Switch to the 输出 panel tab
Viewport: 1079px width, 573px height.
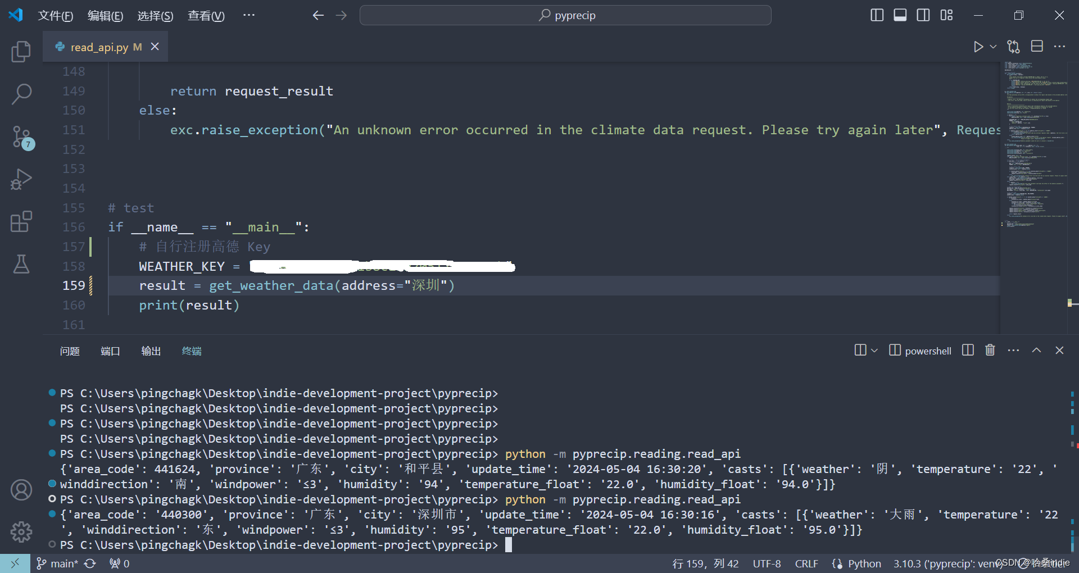[151, 351]
